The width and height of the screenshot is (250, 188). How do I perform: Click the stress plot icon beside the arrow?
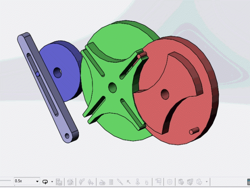199,182
